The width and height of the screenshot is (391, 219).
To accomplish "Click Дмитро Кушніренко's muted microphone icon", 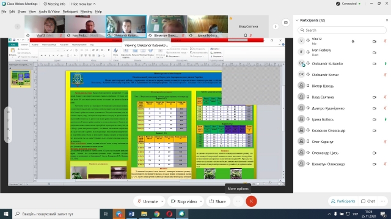I will [x=385, y=108].
